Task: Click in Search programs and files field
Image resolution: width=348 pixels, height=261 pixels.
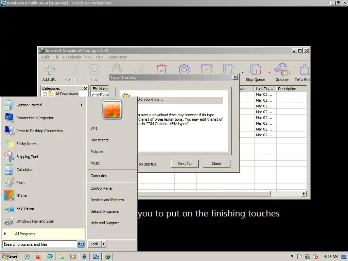Action: pos(40,244)
